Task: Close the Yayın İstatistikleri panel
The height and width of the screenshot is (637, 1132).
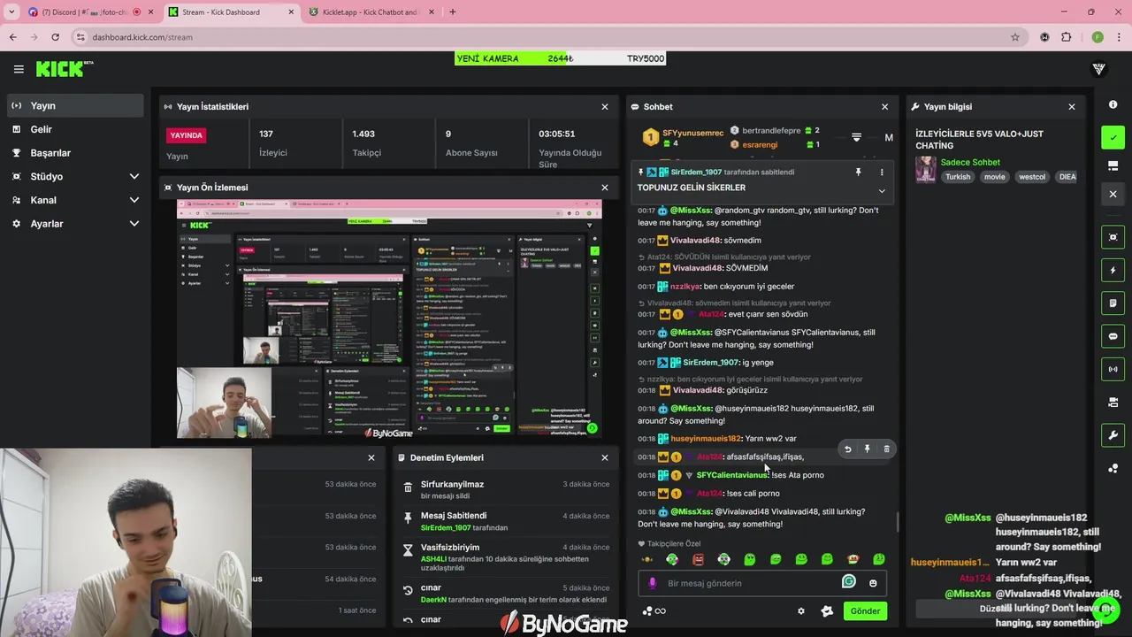Action: tap(605, 106)
